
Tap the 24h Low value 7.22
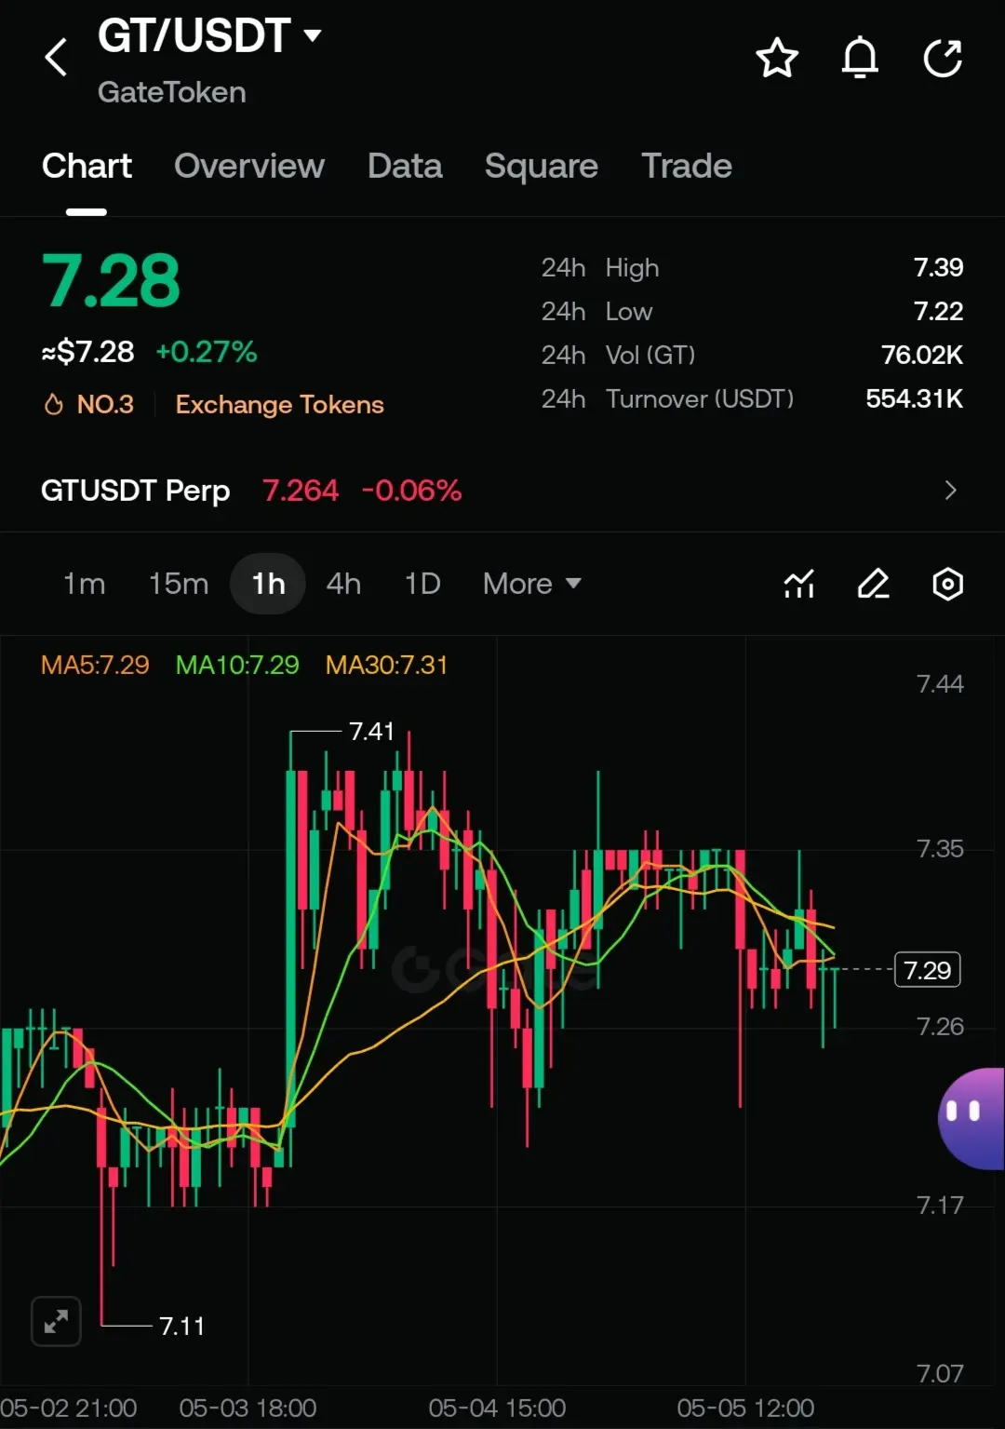click(x=938, y=311)
